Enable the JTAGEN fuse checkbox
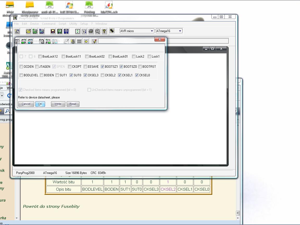 [x=37, y=67]
